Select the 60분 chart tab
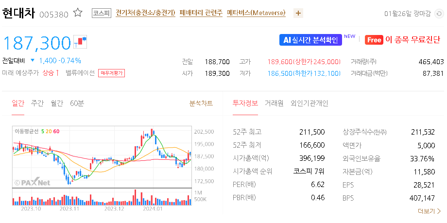This screenshot has width=447, height=223. point(77,103)
